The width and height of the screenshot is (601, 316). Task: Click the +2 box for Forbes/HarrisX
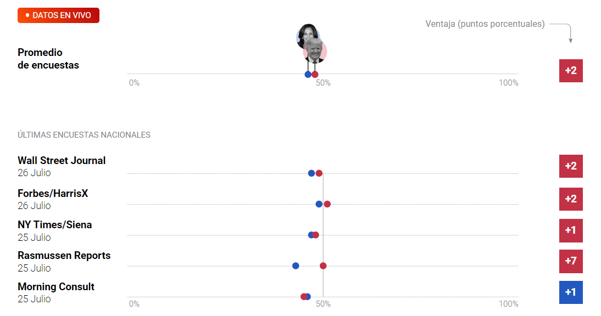coord(571,199)
